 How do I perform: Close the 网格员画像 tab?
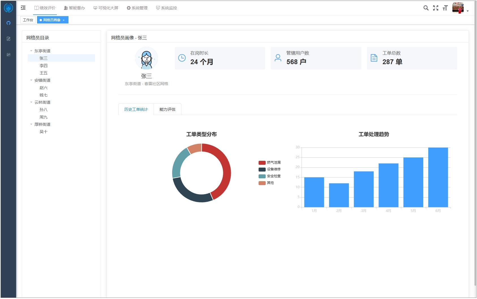64,20
